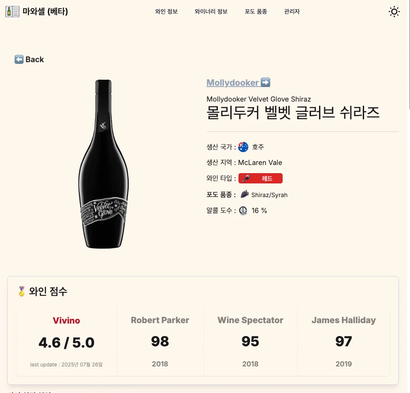Click the Back button text
This screenshot has height=393, width=410.
(x=35, y=60)
